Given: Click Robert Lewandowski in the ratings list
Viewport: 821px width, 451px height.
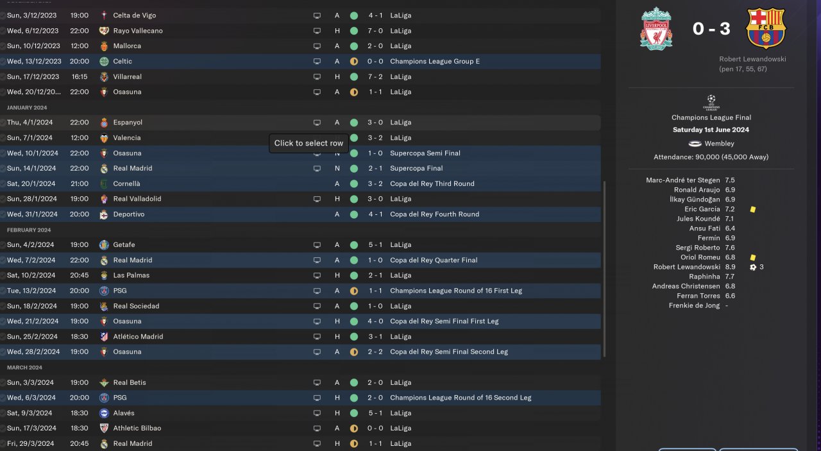Looking at the screenshot, I should [x=687, y=267].
